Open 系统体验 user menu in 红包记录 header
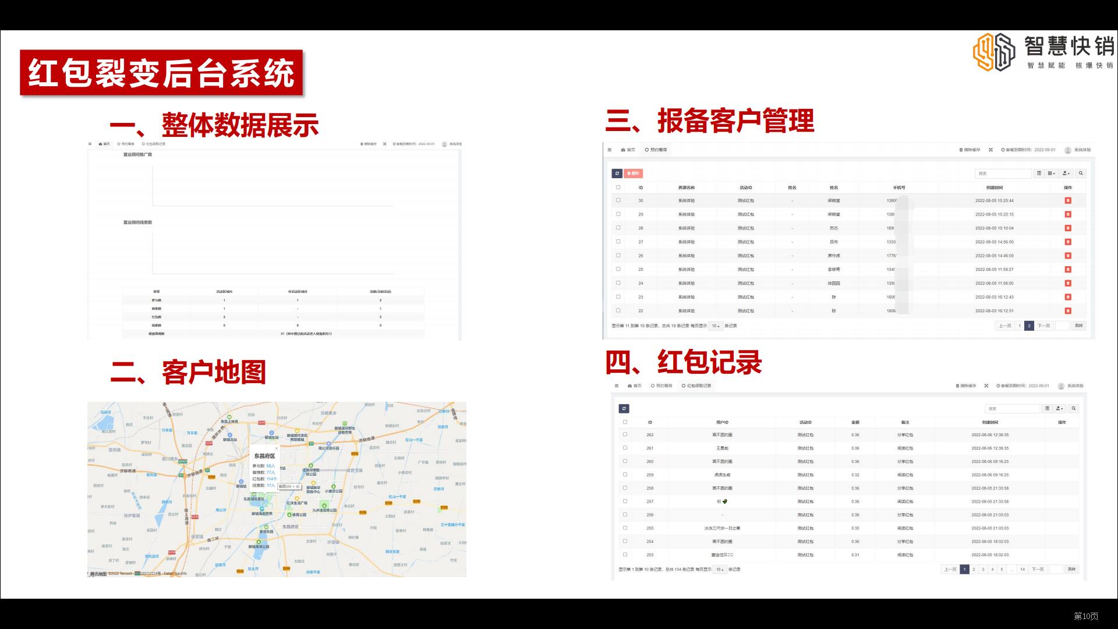Image resolution: width=1118 pixels, height=629 pixels. 1071,386
